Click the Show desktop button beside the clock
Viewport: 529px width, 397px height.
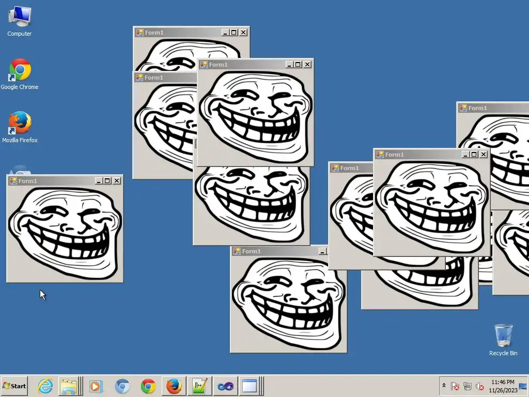[524, 386]
